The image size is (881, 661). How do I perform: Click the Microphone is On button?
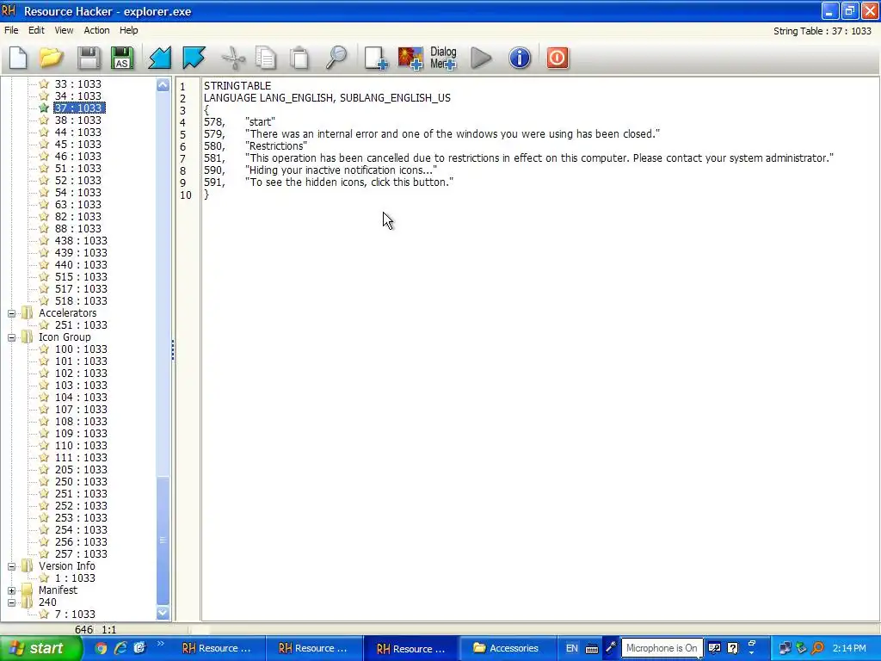tap(662, 648)
